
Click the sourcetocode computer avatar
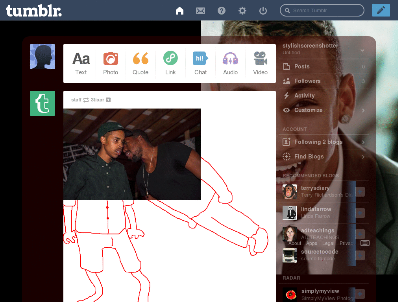point(290,255)
